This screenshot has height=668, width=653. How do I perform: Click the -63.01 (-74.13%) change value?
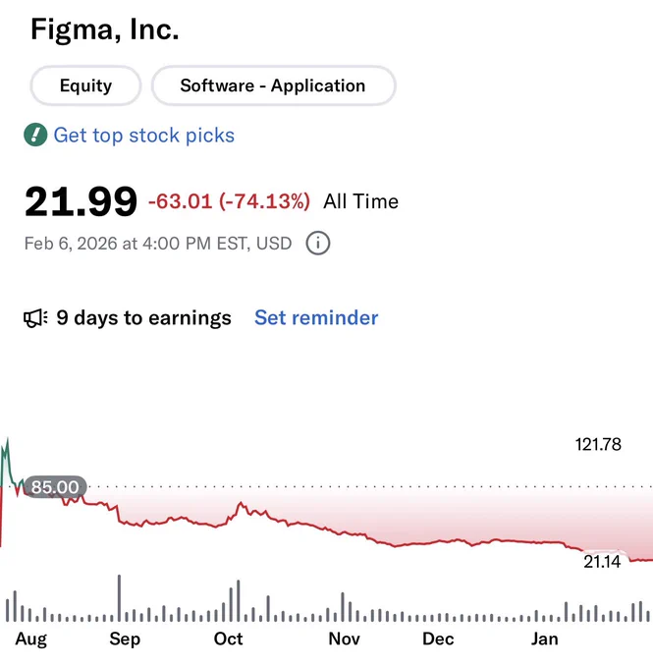pos(229,201)
